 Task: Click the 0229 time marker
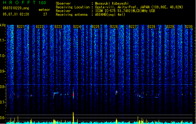pos(170,27)
